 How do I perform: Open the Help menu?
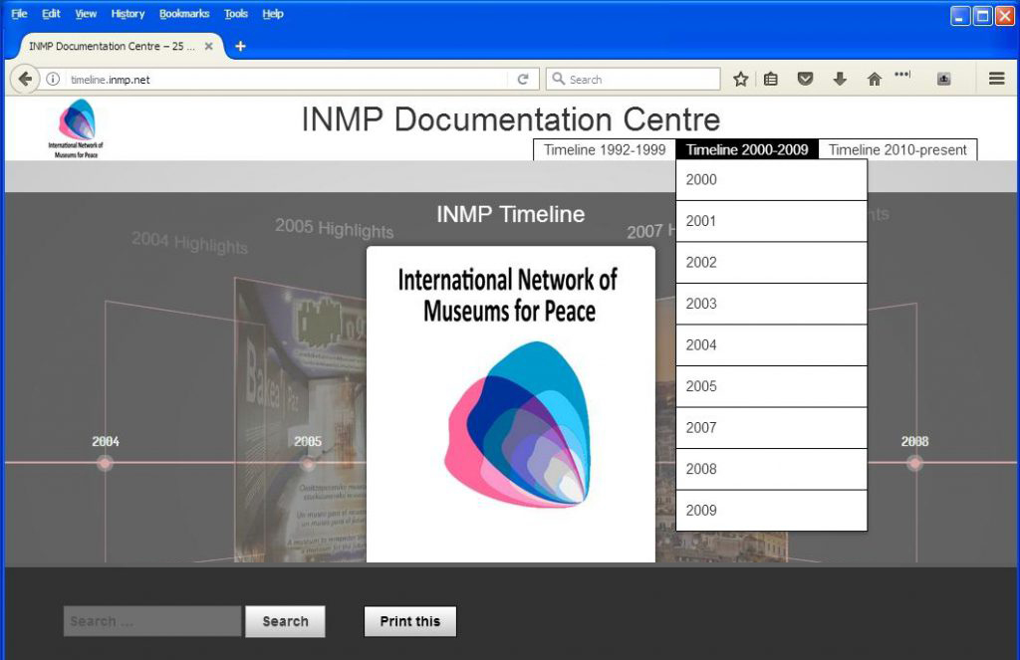[x=273, y=14]
